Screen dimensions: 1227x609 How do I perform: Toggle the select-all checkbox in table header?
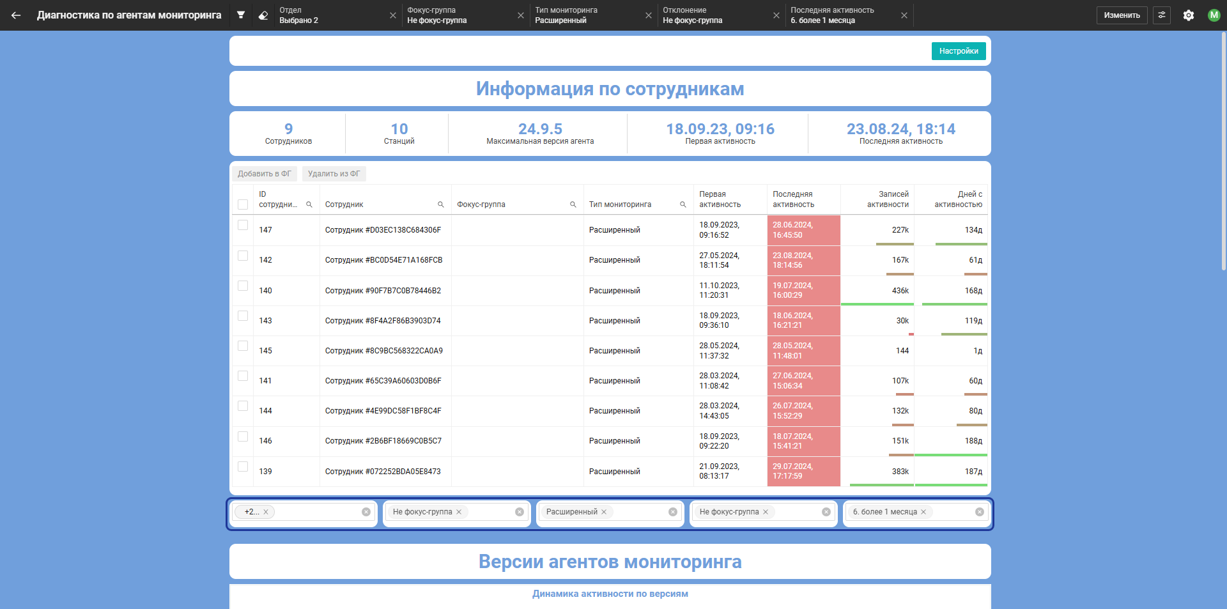tap(243, 204)
